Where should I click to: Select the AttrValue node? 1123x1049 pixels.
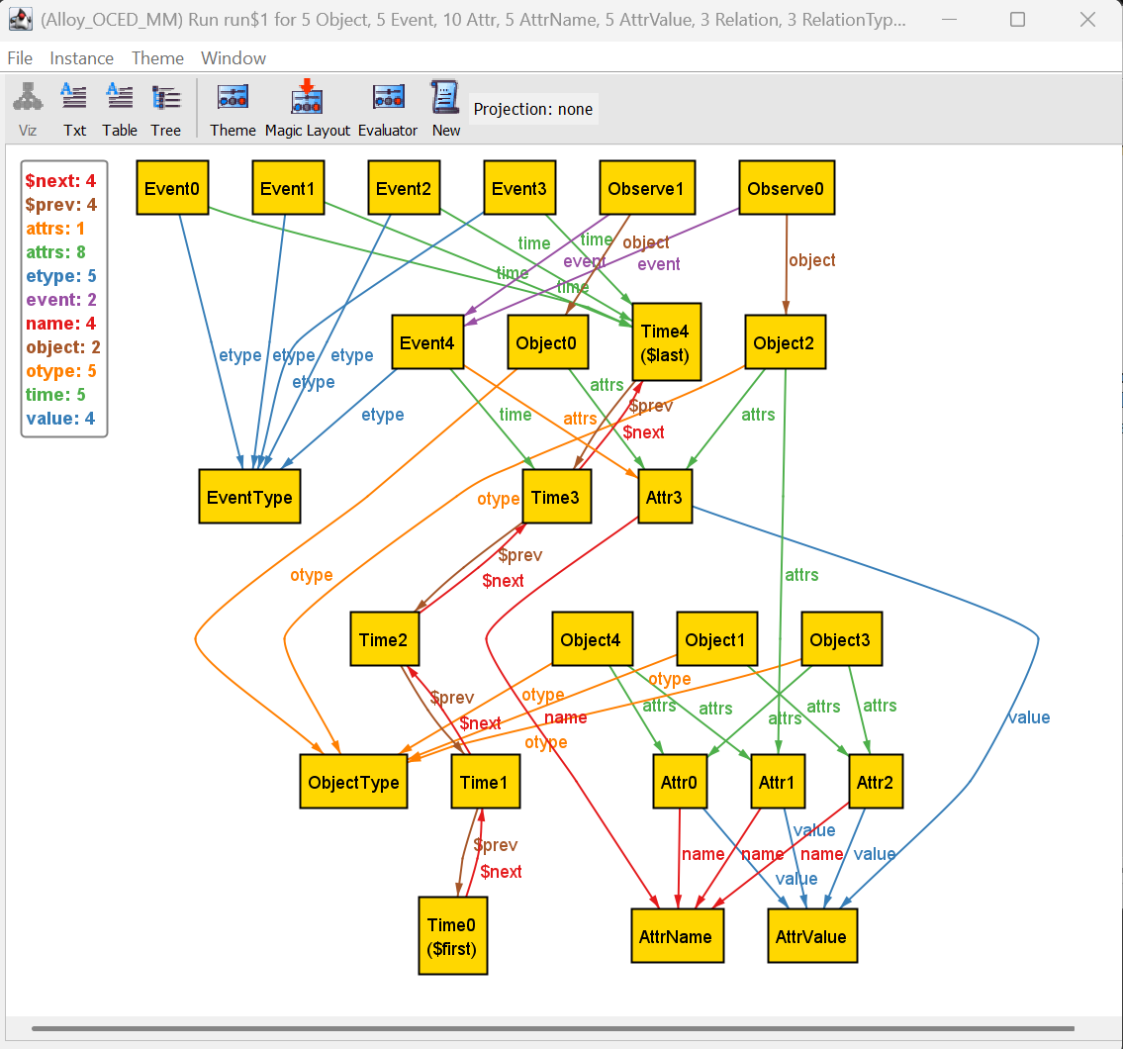[x=811, y=936]
